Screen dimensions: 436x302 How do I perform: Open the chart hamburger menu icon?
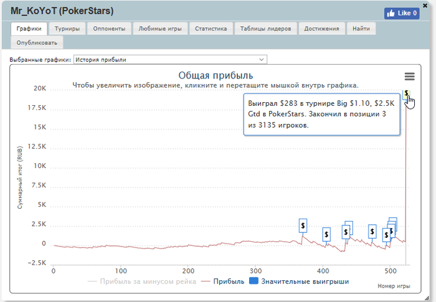pos(409,76)
